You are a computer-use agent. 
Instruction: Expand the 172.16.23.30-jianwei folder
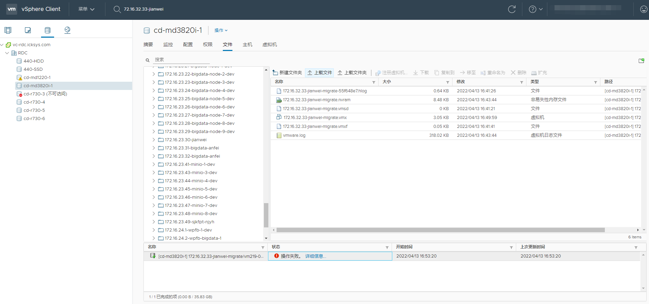point(154,140)
